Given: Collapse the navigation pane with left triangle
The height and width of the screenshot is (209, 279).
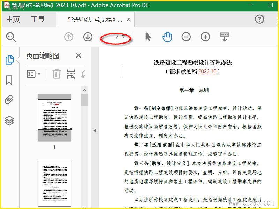Looking at the screenshot, I should pyautogui.click(x=95, y=131).
